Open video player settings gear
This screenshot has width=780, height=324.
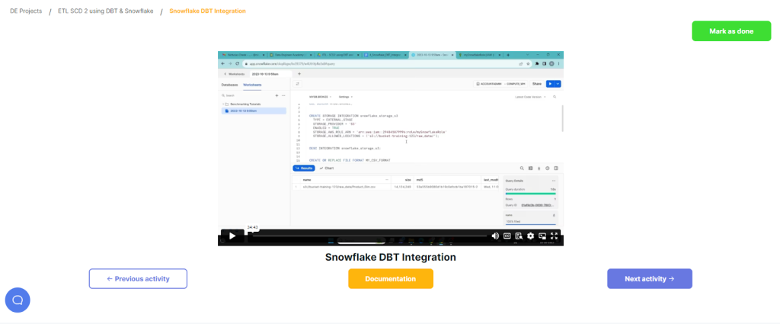pyautogui.click(x=531, y=236)
